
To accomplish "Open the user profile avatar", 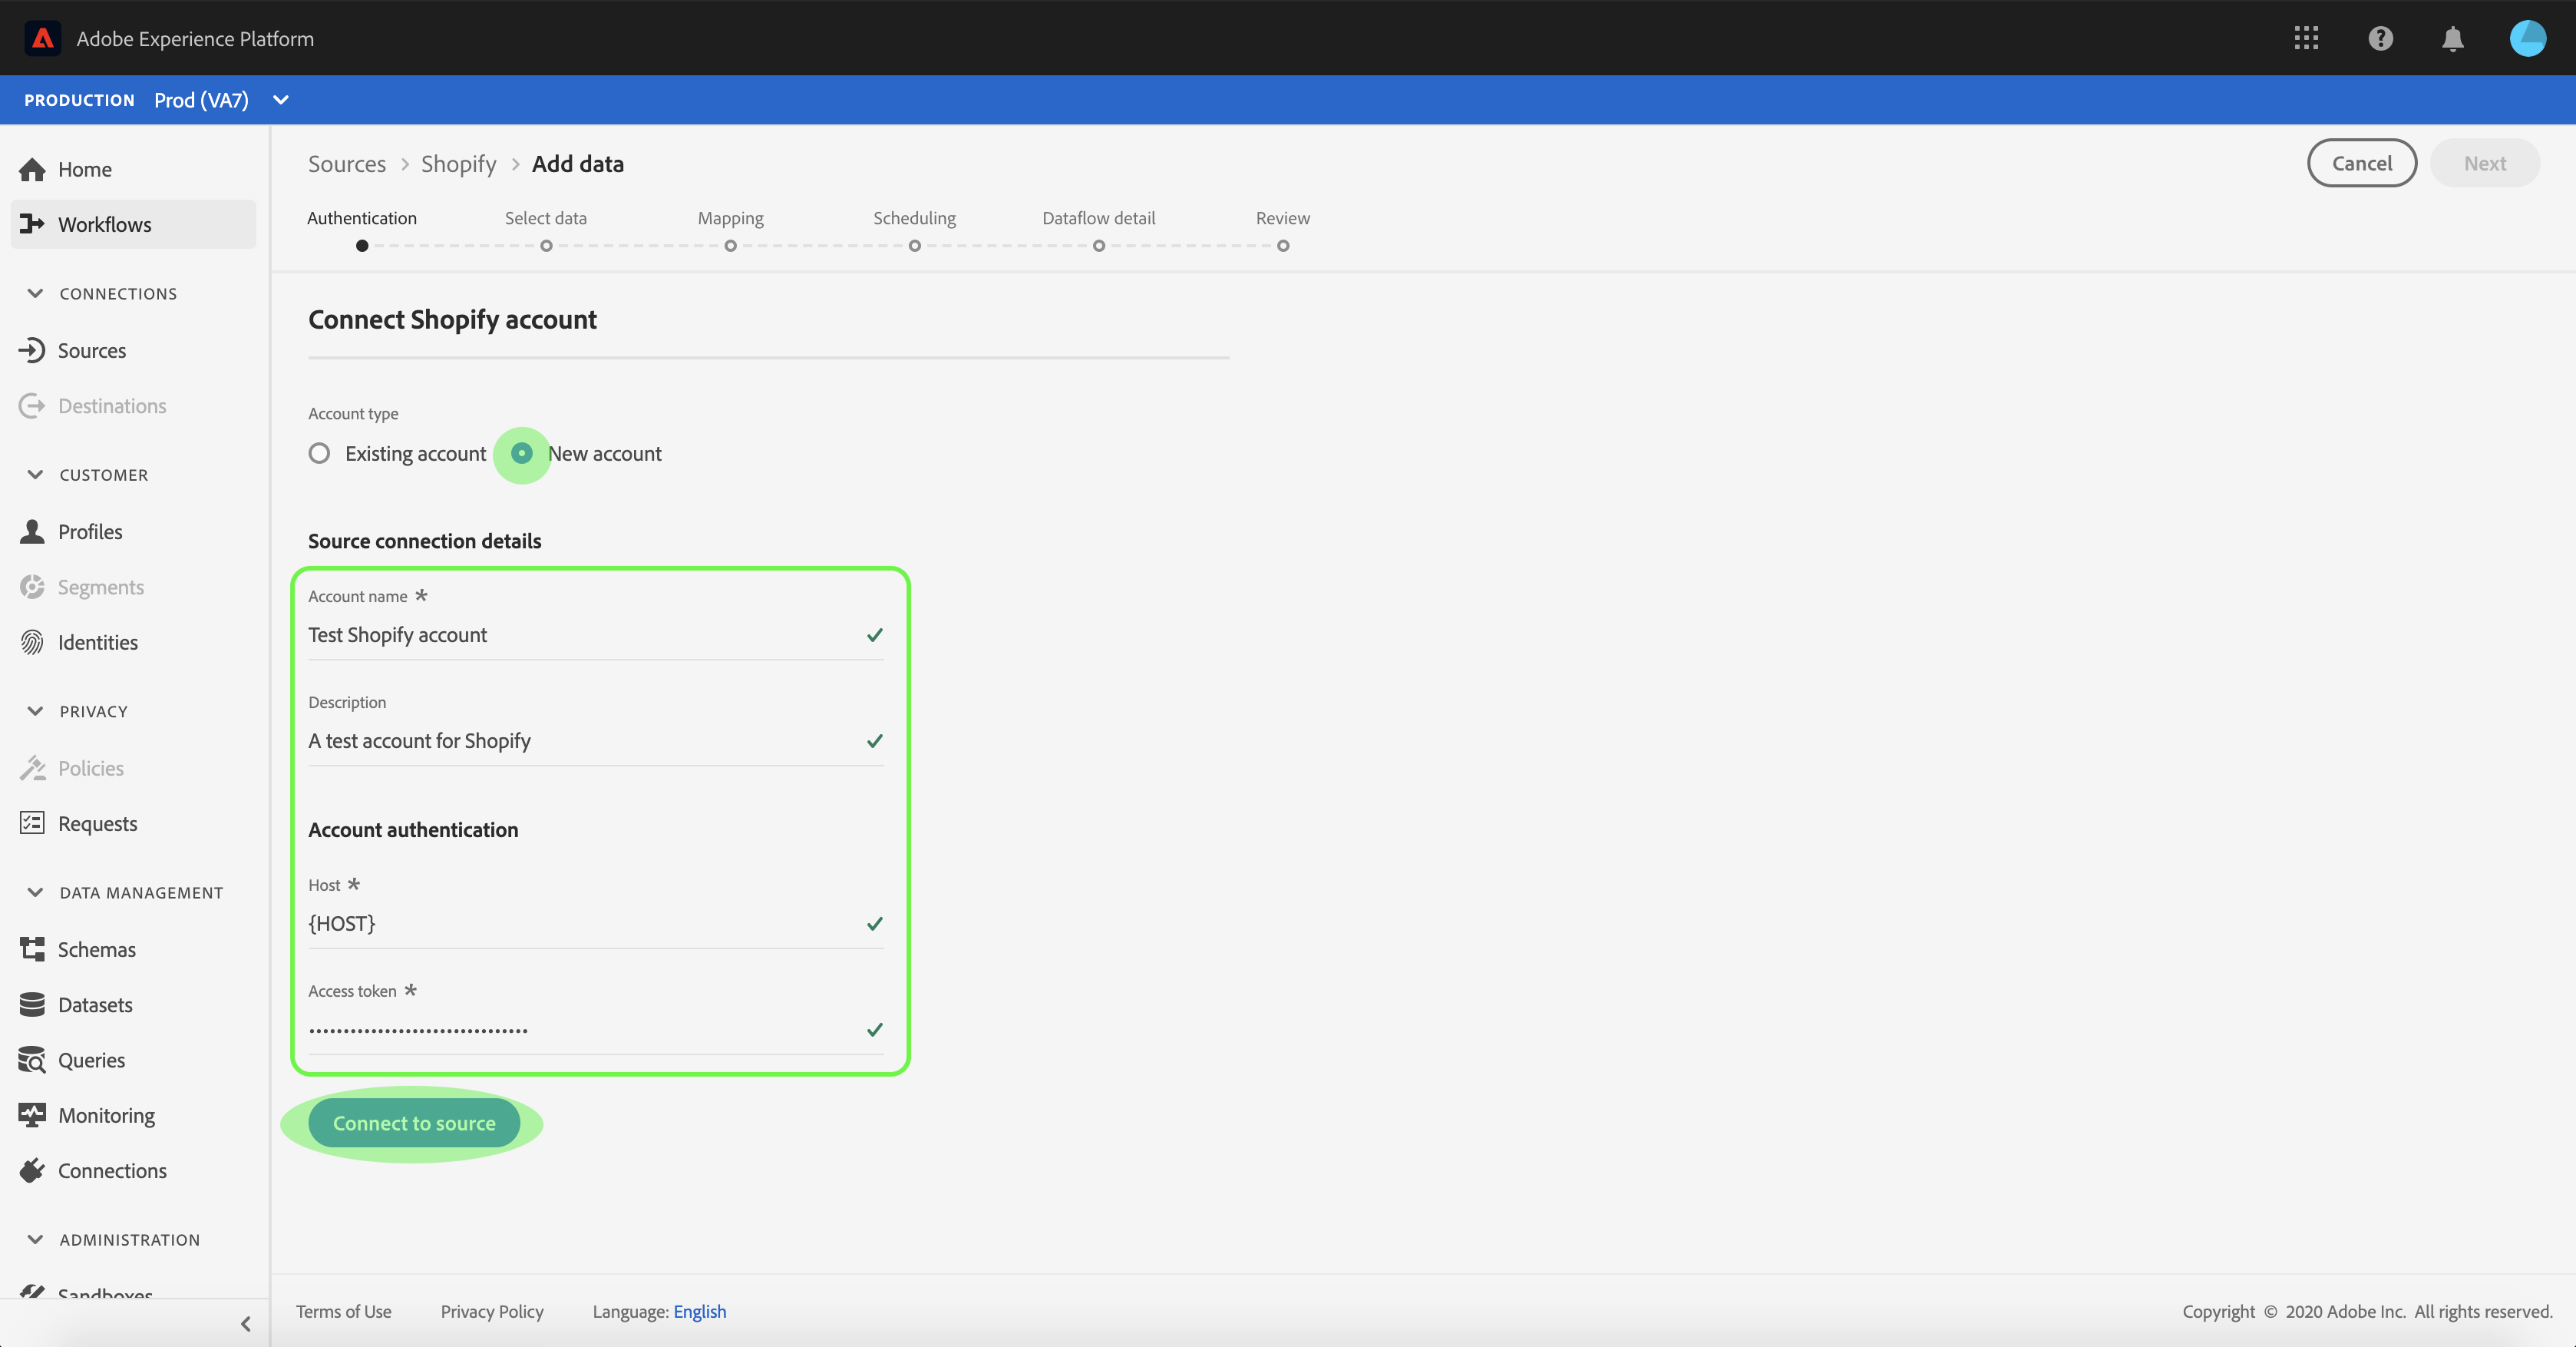I will [x=2527, y=38].
